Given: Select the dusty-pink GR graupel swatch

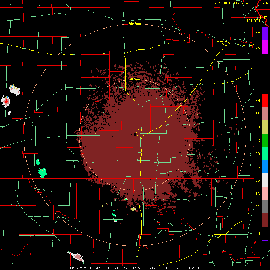Looking at the screenshot, I should click(x=265, y=113).
